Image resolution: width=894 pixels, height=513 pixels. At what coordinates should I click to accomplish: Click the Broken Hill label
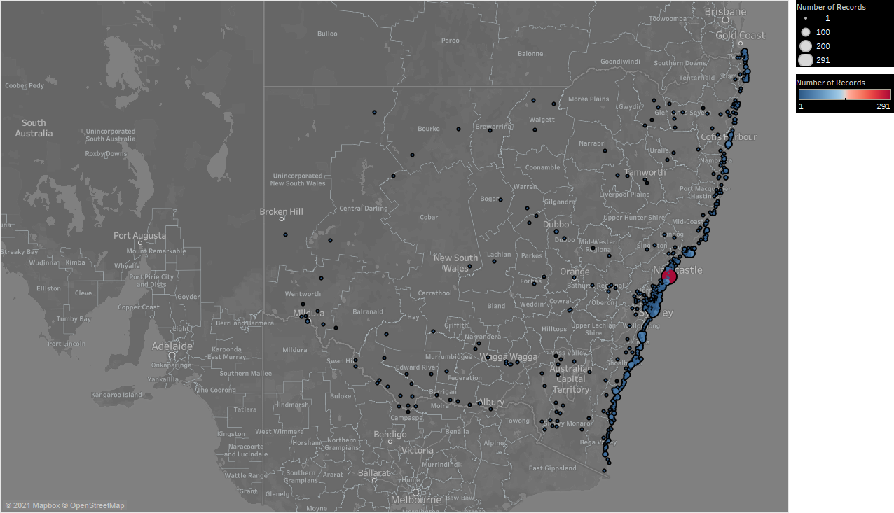pos(282,211)
